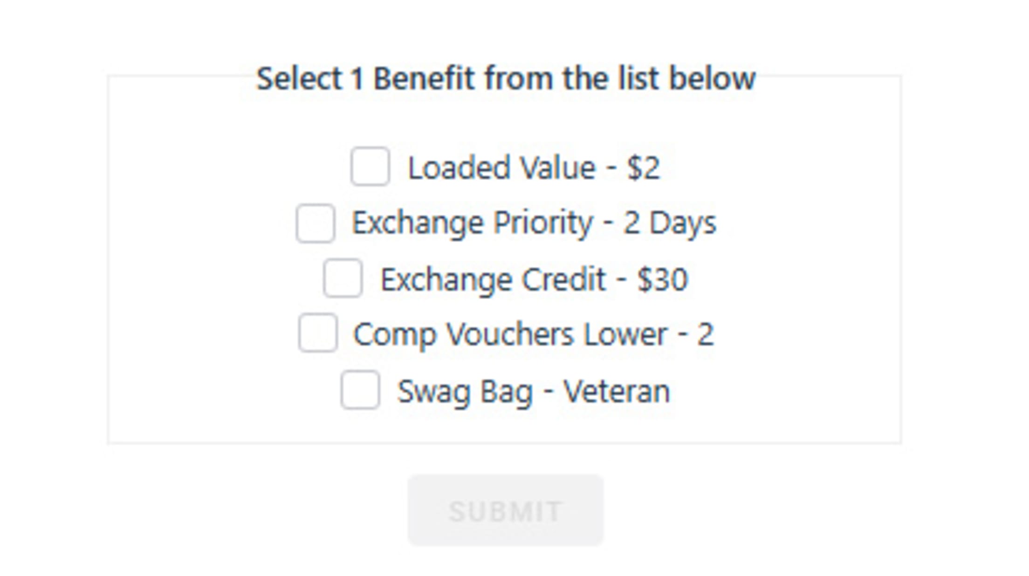Click the word 'Veteran' in Swag Bag option
Viewport: 1029px width, 576px height.
point(617,391)
